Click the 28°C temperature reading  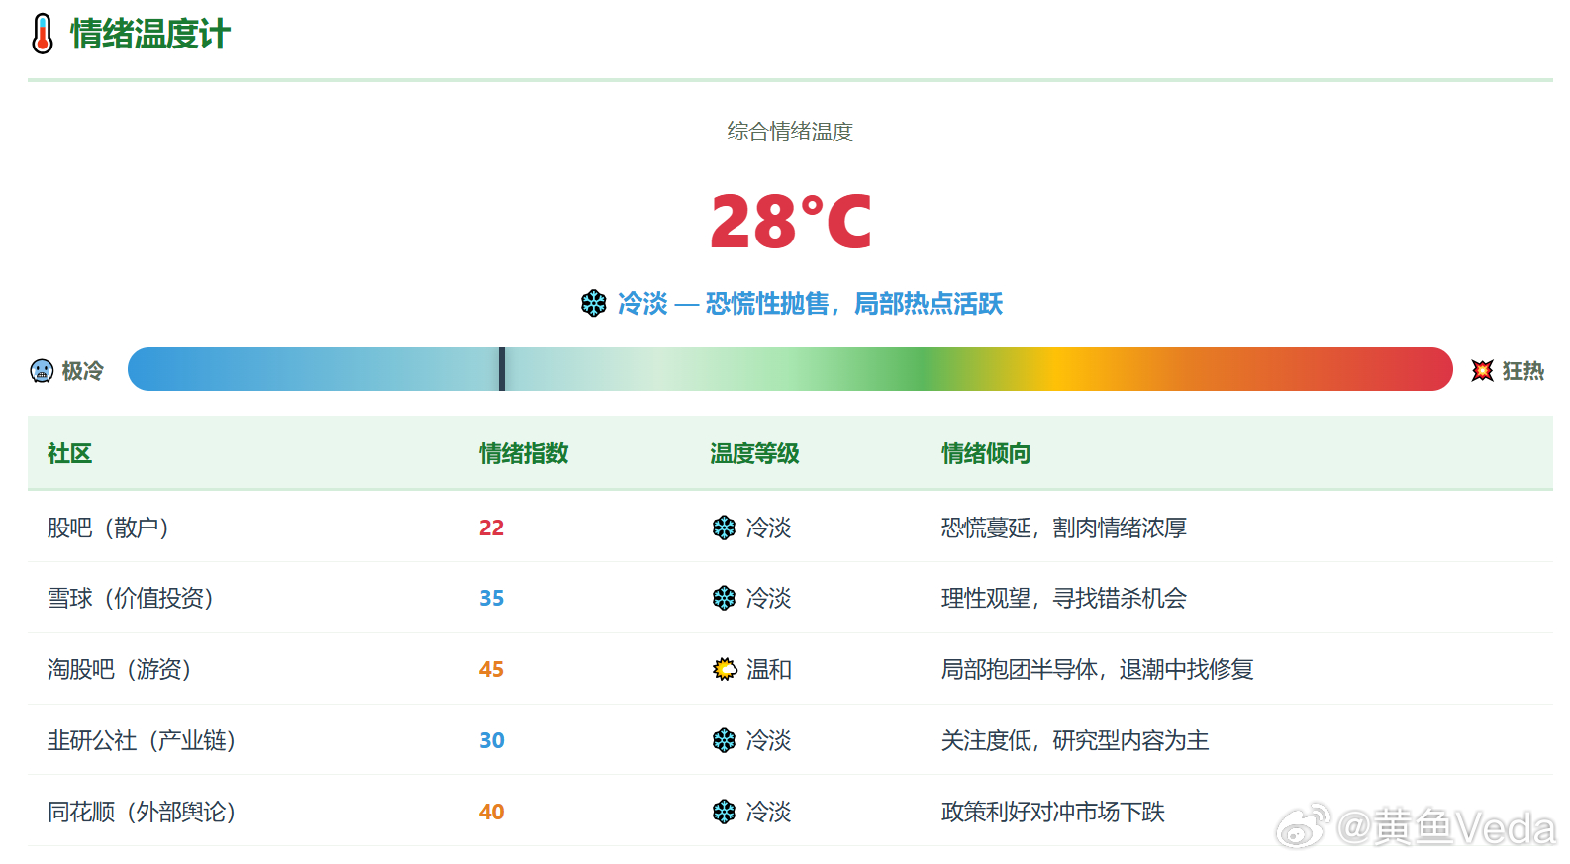coord(791,221)
